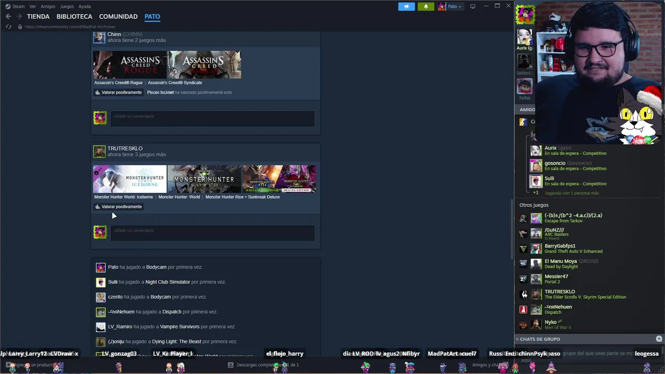
Task: Click the Night Club Simulator link
Action: [x=167, y=282]
